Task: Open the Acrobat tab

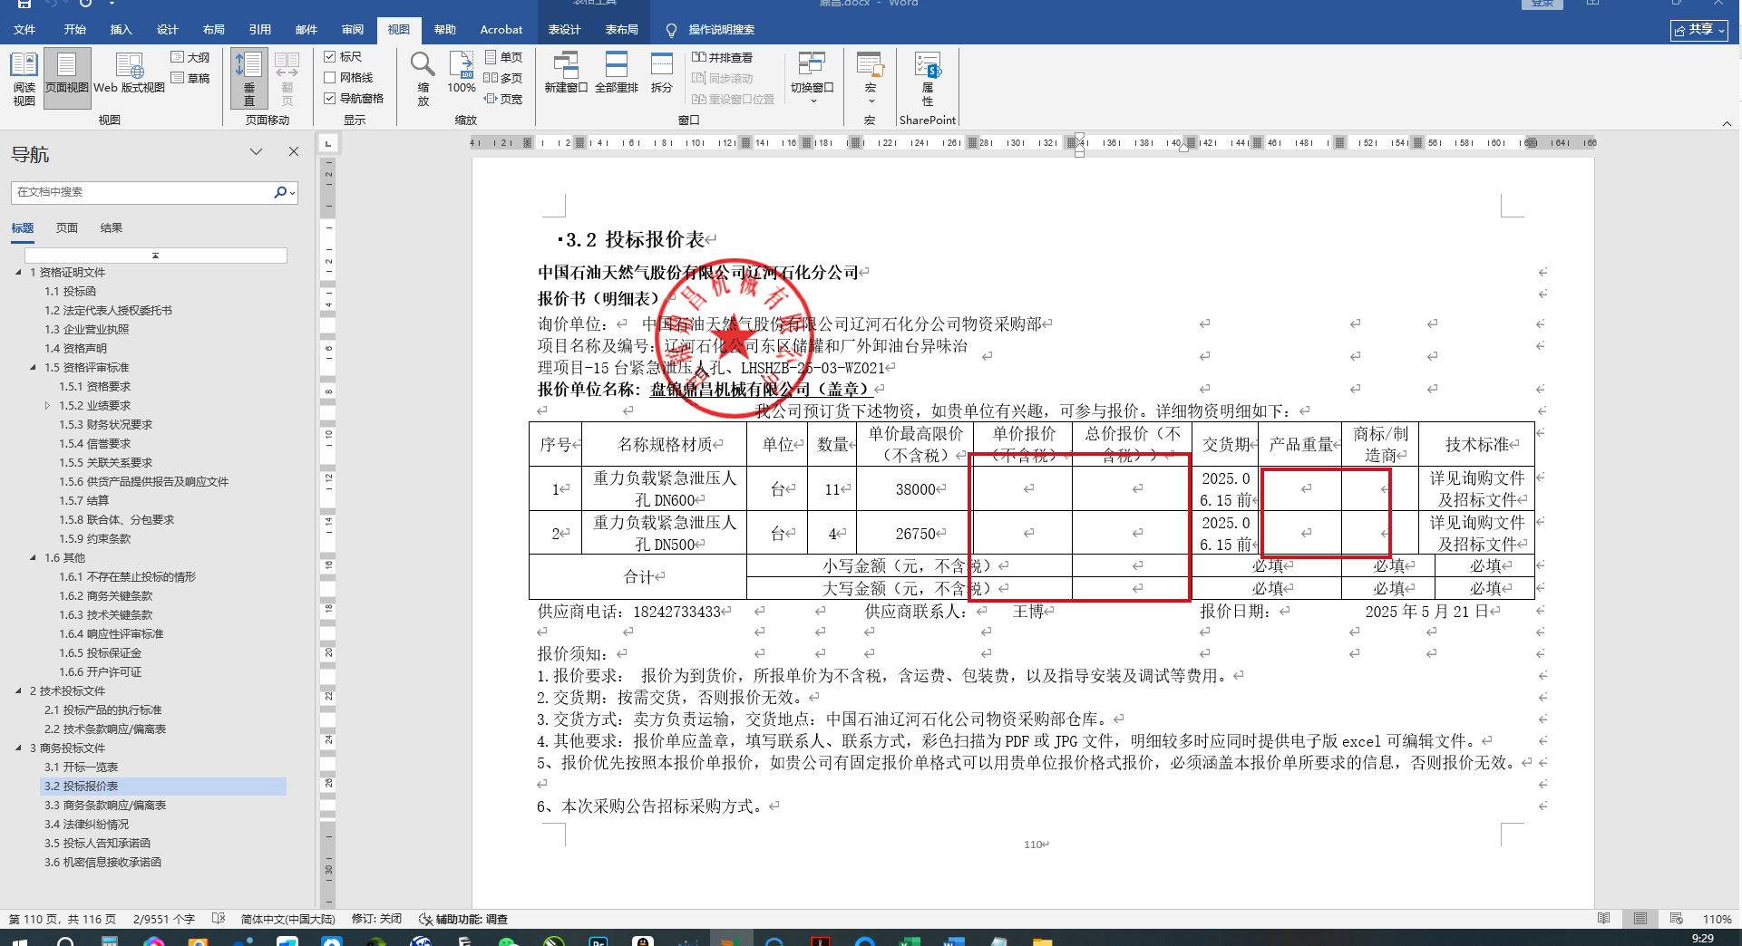Action: tap(501, 30)
